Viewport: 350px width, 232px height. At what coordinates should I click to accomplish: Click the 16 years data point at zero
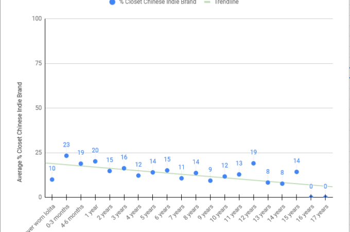point(311,197)
